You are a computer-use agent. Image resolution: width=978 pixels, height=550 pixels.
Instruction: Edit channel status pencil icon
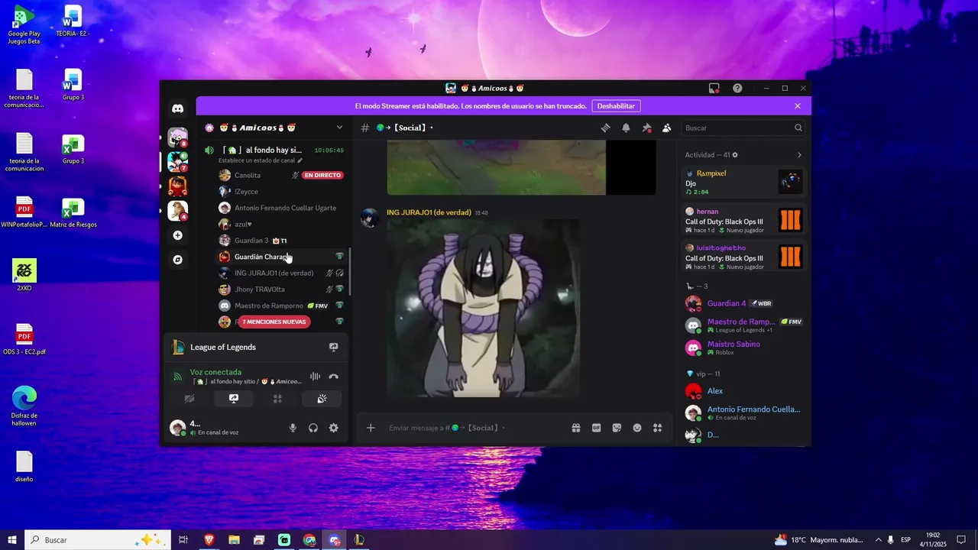[x=300, y=160]
